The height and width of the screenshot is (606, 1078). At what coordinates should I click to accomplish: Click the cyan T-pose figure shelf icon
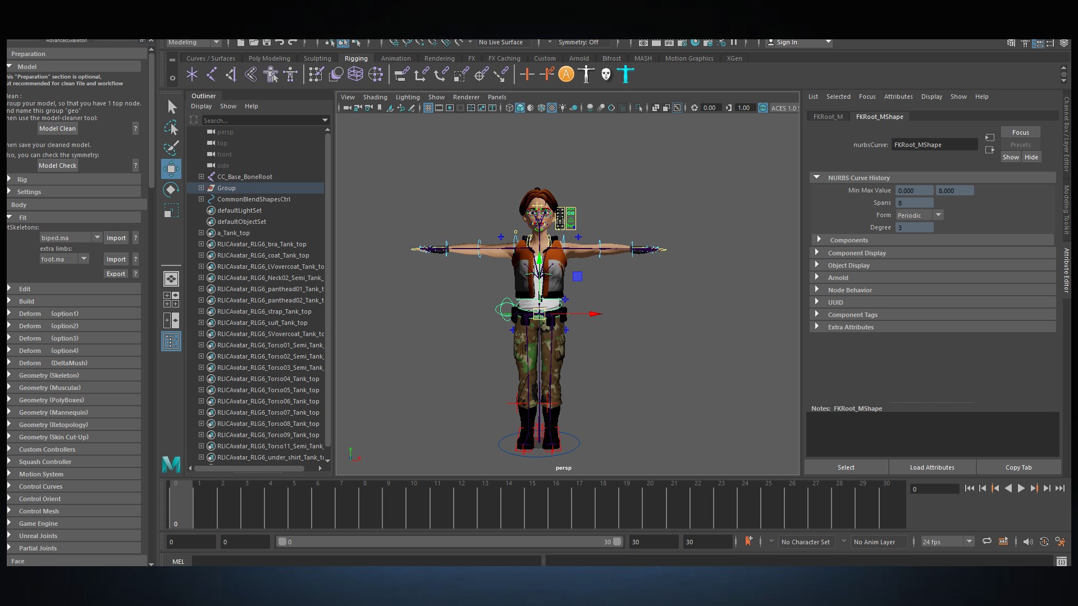pos(625,74)
